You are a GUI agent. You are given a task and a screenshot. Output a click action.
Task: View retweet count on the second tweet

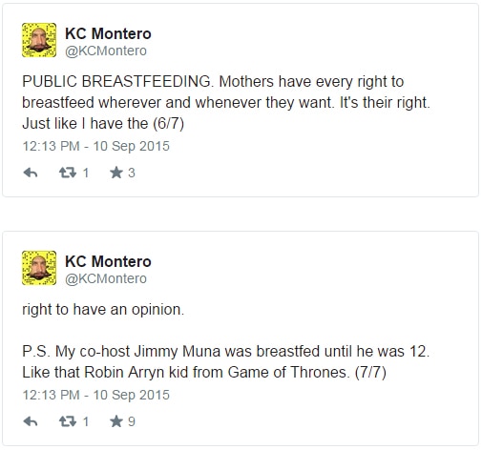pyautogui.click(x=86, y=421)
